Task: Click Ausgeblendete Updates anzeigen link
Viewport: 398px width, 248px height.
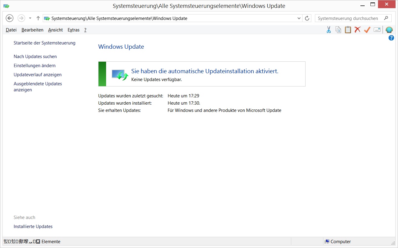Action: [38, 87]
